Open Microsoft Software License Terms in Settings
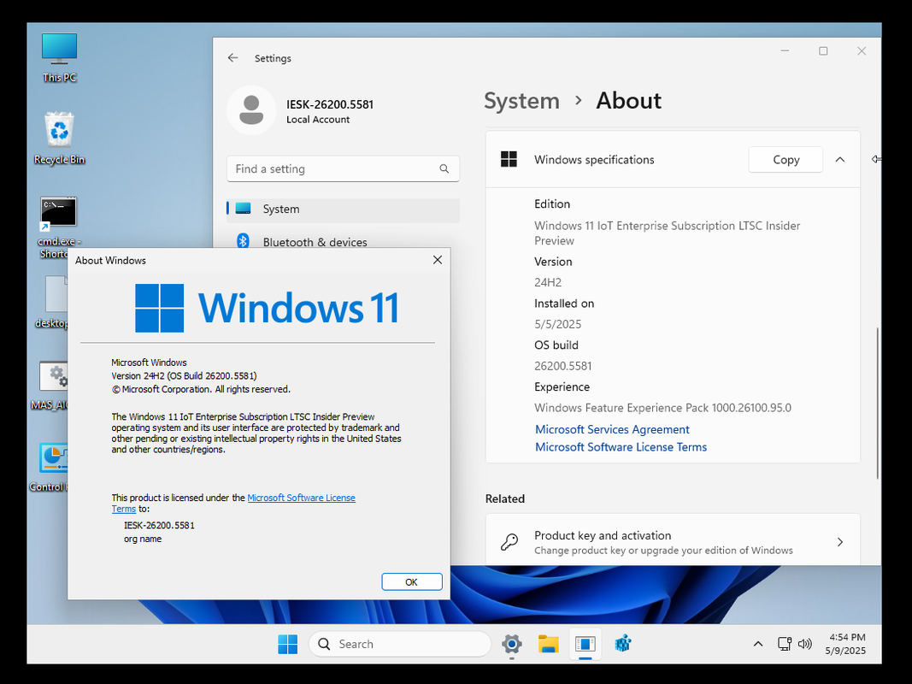Image resolution: width=912 pixels, height=684 pixels. (621, 446)
